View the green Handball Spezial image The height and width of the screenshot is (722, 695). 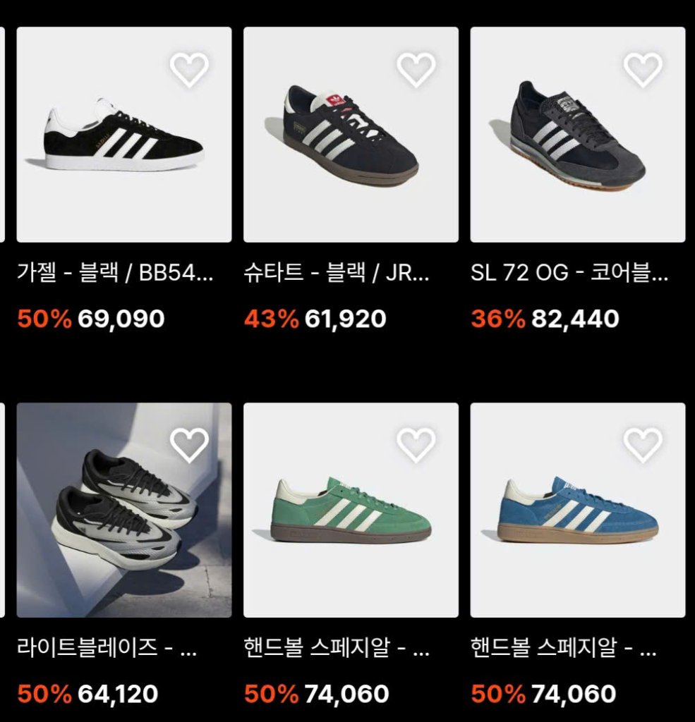tap(351, 510)
